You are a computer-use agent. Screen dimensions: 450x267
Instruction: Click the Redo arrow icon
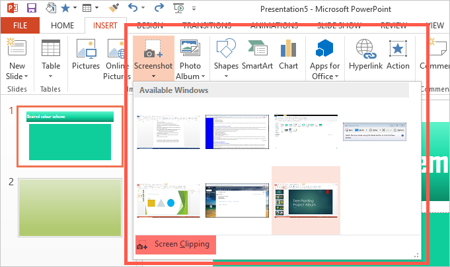[x=159, y=9]
